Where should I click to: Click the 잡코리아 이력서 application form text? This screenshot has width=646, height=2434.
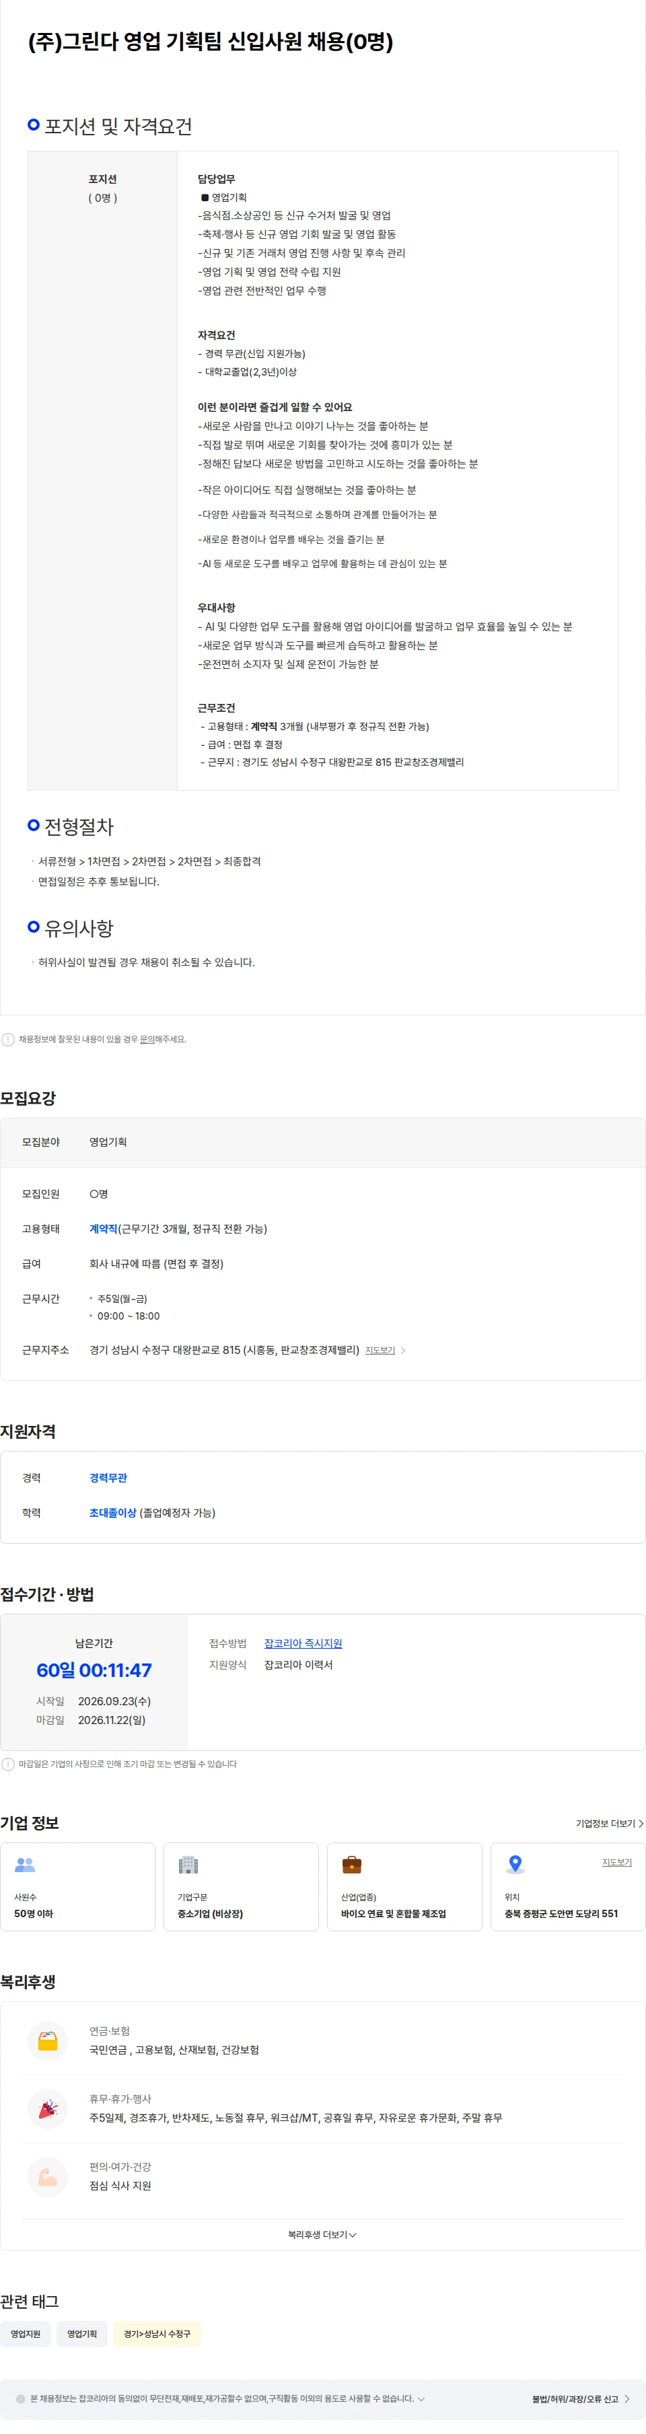299,1665
